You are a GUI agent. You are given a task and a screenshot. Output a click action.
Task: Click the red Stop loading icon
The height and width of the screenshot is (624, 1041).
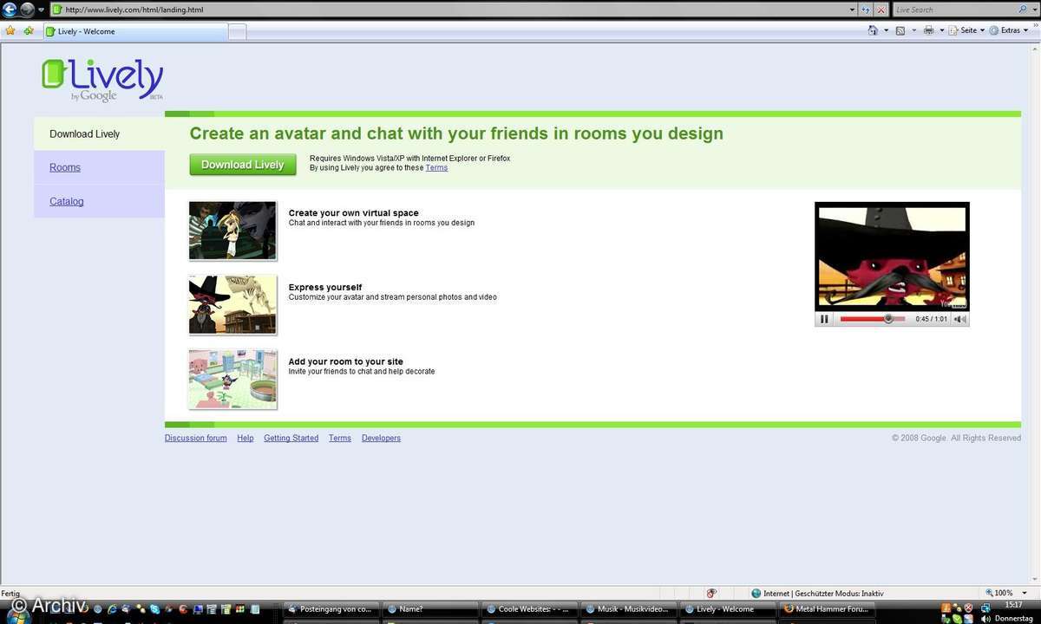[x=881, y=10]
